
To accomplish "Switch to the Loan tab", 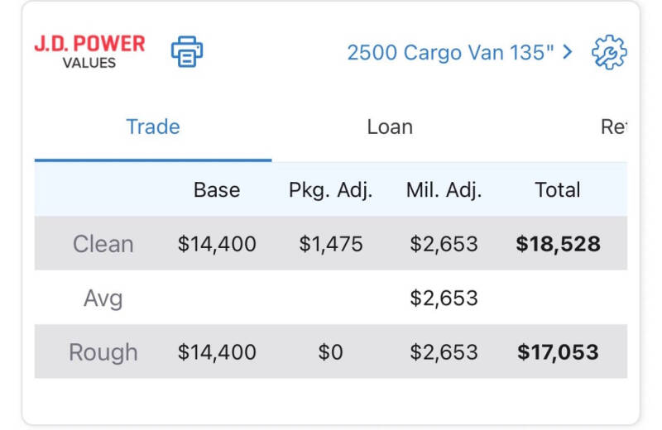I will [x=390, y=127].
